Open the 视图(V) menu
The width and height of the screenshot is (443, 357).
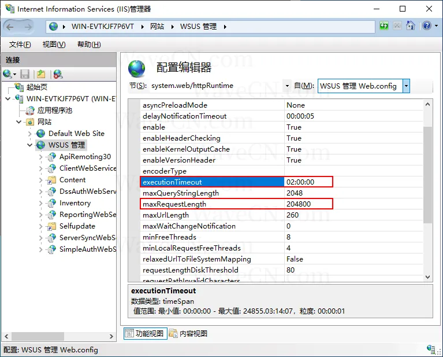(54, 45)
